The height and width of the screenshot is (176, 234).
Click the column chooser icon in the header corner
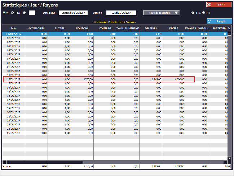click(229, 28)
